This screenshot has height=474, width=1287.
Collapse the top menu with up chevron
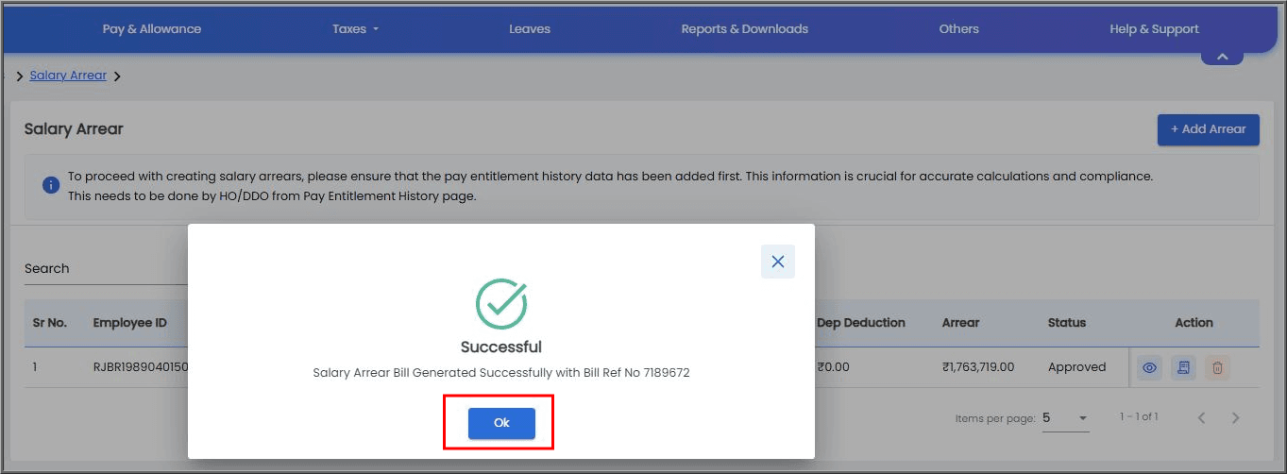[1222, 58]
